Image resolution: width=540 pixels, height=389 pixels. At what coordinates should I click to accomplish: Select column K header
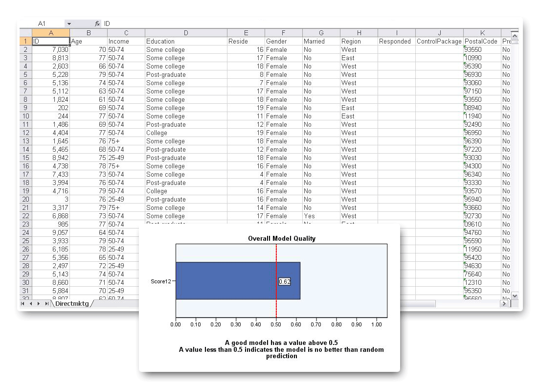(482, 33)
